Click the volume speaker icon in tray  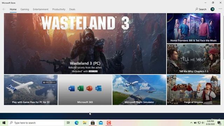click(203, 123)
